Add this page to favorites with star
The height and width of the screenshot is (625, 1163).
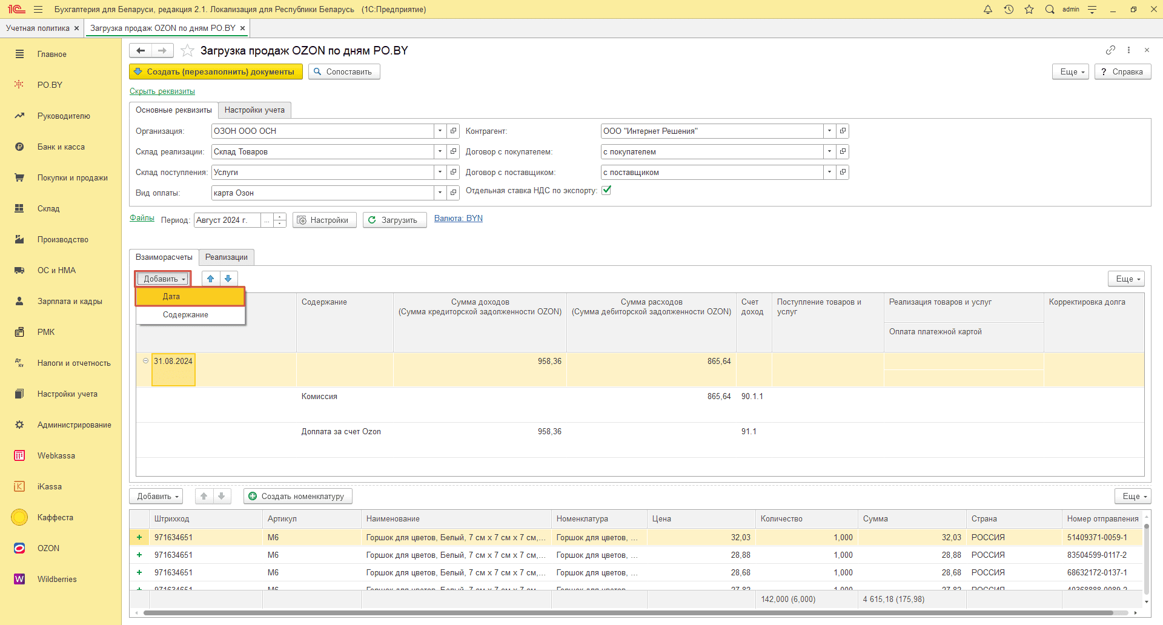coord(187,50)
